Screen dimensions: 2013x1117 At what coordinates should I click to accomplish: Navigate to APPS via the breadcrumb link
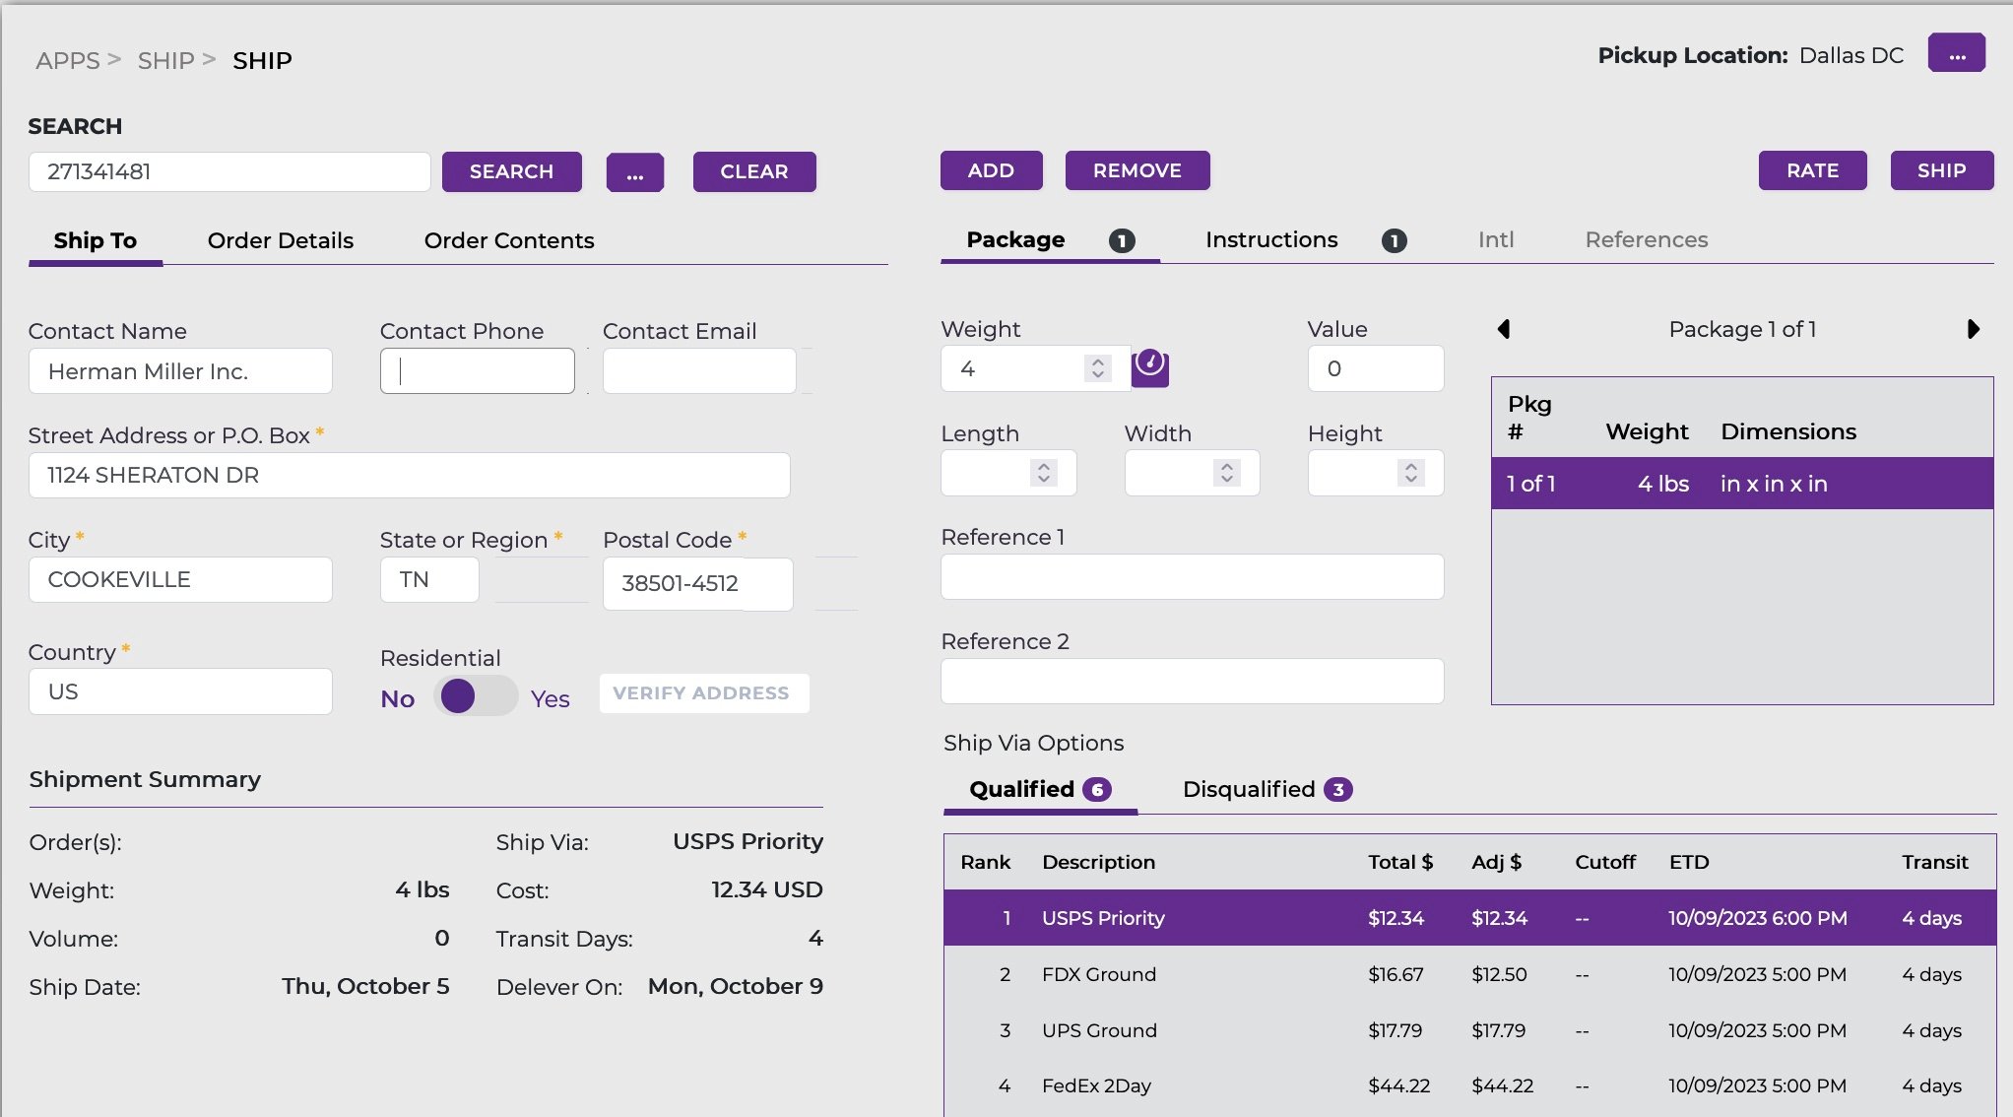click(69, 60)
